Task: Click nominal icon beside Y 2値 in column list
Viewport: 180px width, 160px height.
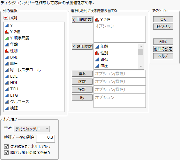Action: pyautogui.click(x=7, y=32)
